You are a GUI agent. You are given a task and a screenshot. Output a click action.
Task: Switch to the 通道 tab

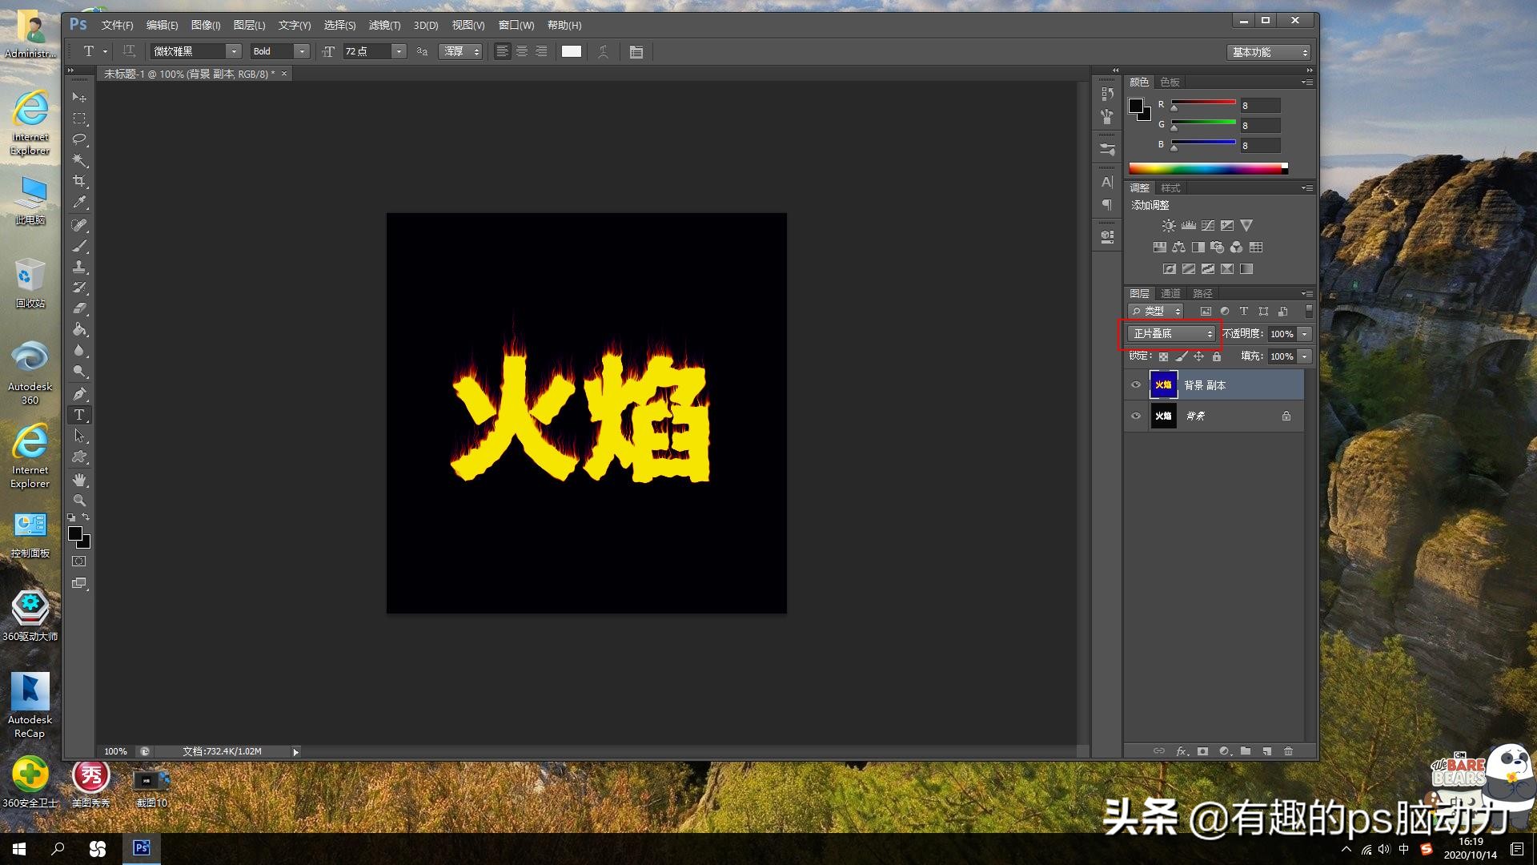[1170, 293]
